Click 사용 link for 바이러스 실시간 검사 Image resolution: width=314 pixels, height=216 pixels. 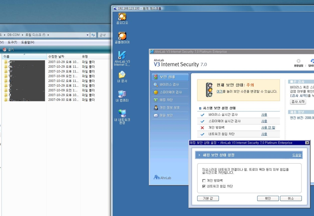coord(264,115)
